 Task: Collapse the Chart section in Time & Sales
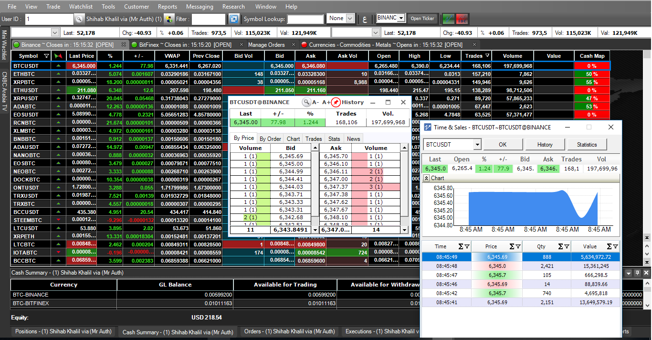click(x=427, y=178)
